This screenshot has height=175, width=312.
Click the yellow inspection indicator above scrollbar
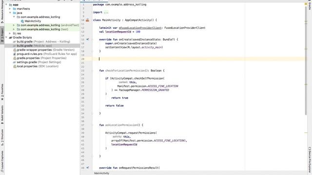pyautogui.click(x=306, y=4)
